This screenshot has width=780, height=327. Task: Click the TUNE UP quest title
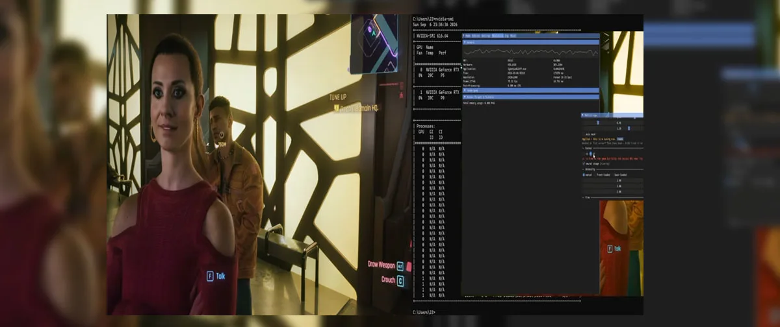click(338, 97)
